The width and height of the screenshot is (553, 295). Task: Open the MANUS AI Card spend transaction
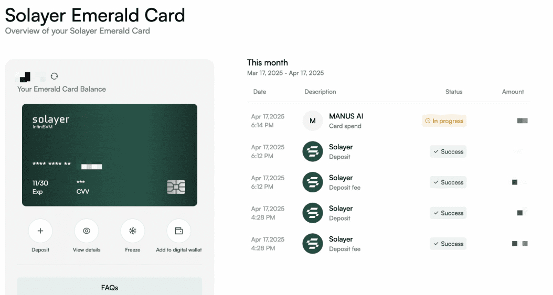point(389,121)
